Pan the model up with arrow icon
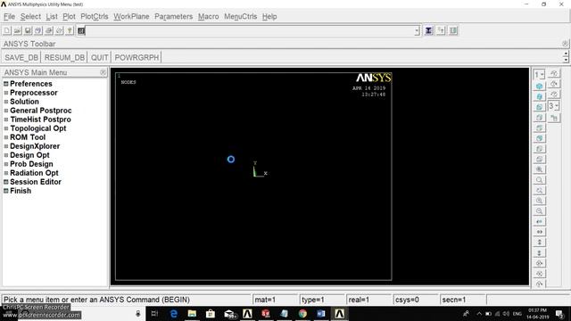The height and width of the screenshot is (321, 571). pos(539,242)
